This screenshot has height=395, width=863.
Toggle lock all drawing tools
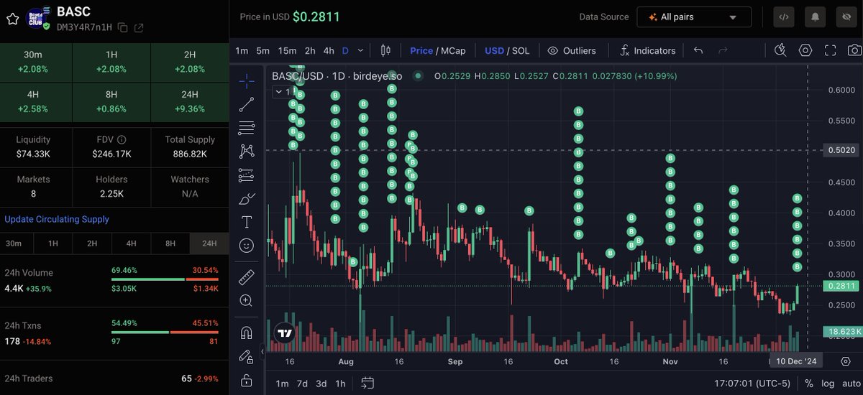(246, 379)
